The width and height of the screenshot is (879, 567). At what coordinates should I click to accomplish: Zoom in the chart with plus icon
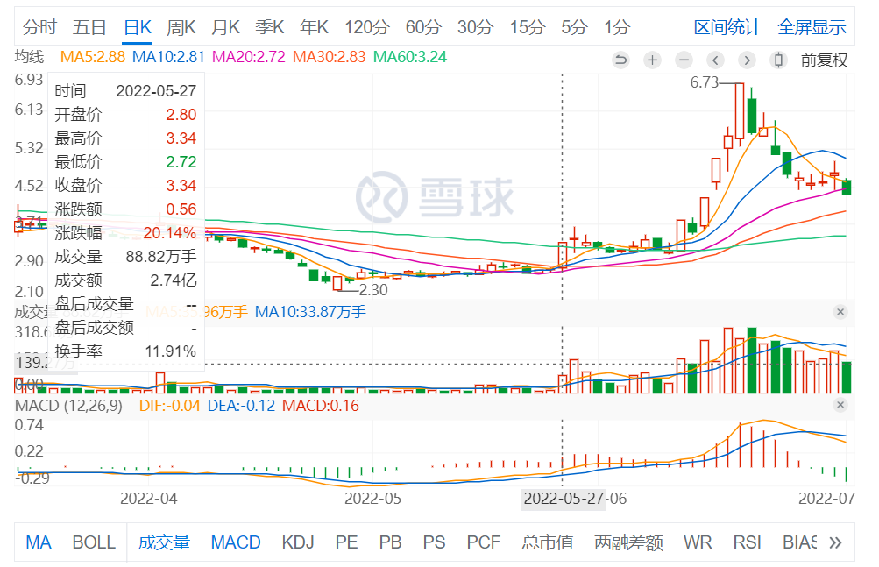[x=652, y=60]
